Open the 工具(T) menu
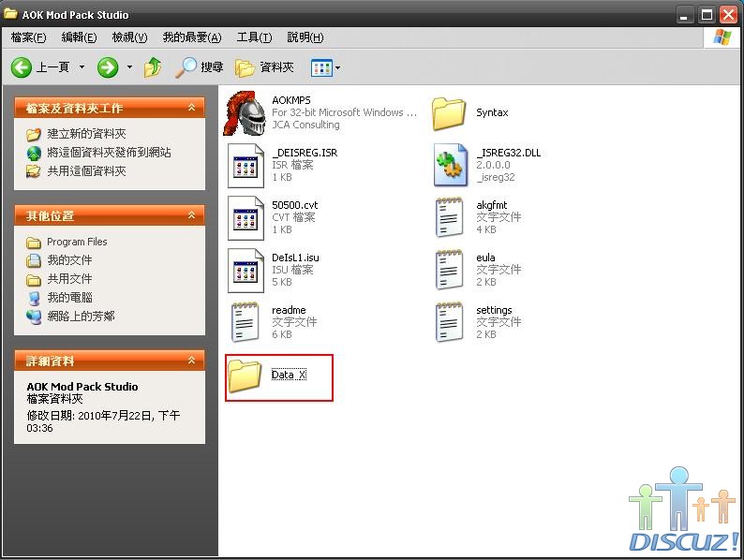This screenshot has width=744, height=560. pos(254,37)
